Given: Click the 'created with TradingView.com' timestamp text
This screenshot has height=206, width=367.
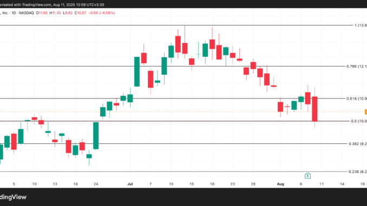Looking at the screenshot, I should 52,5.
